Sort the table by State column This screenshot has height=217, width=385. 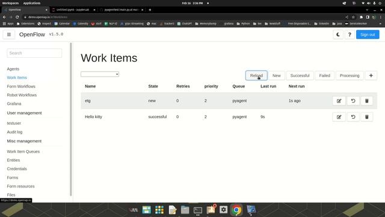tap(153, 86)
